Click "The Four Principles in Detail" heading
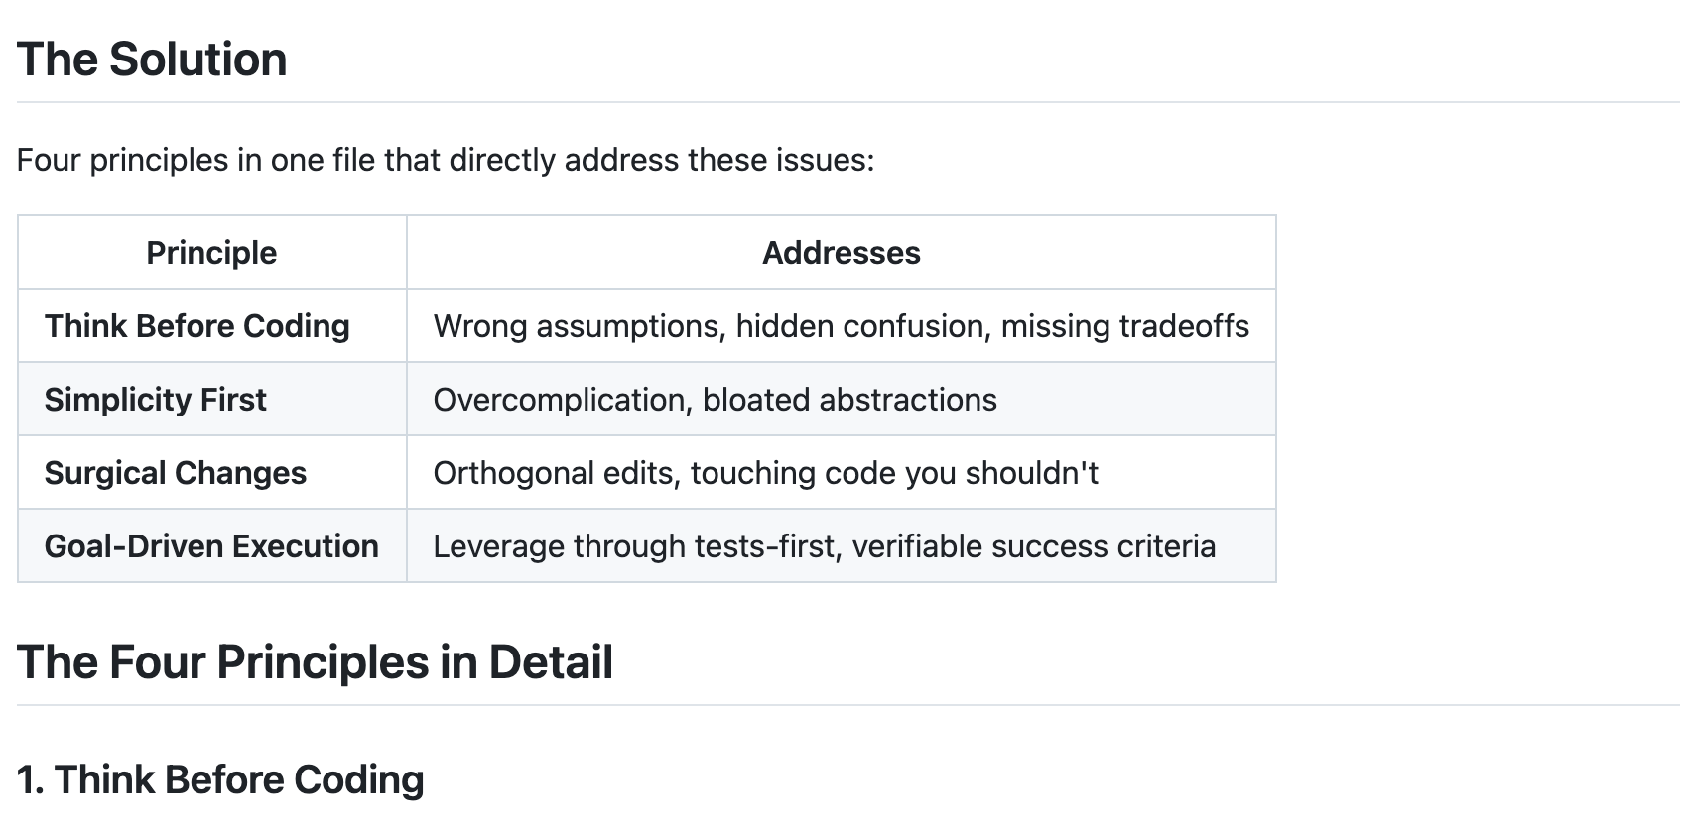 coord(316,662)
